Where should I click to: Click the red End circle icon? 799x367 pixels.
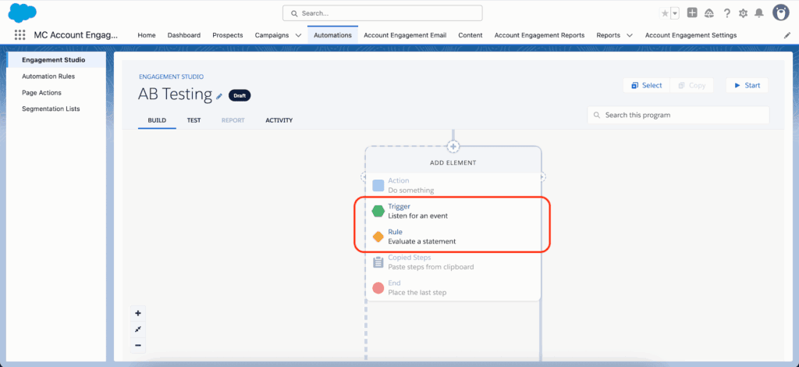(x=378, y=288)
